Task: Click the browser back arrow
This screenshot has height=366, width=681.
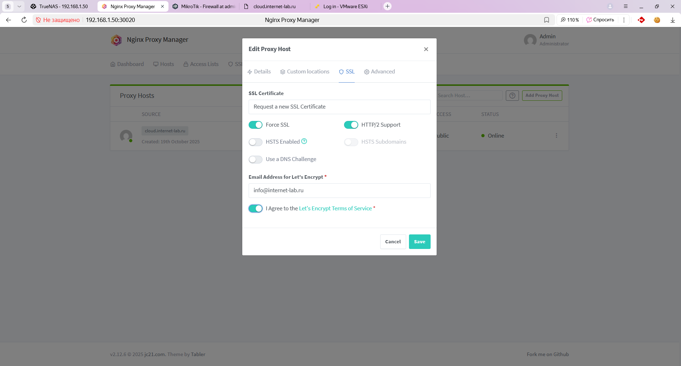Action: click(x=9, y=20)
